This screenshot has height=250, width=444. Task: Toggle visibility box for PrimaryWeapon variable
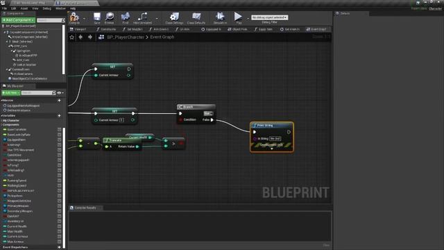[x=60, y=206]
